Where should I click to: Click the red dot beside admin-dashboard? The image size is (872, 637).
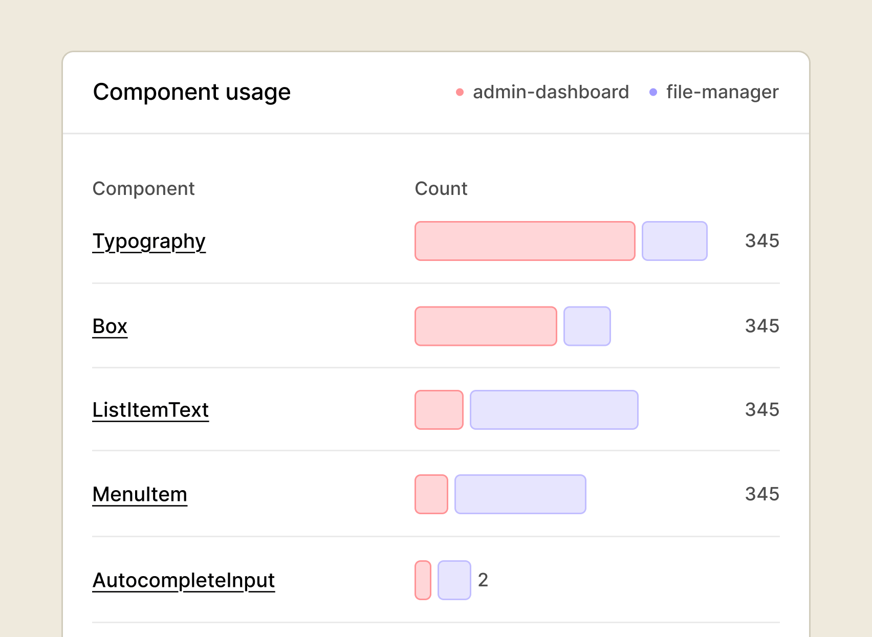(x=460, y=92)
